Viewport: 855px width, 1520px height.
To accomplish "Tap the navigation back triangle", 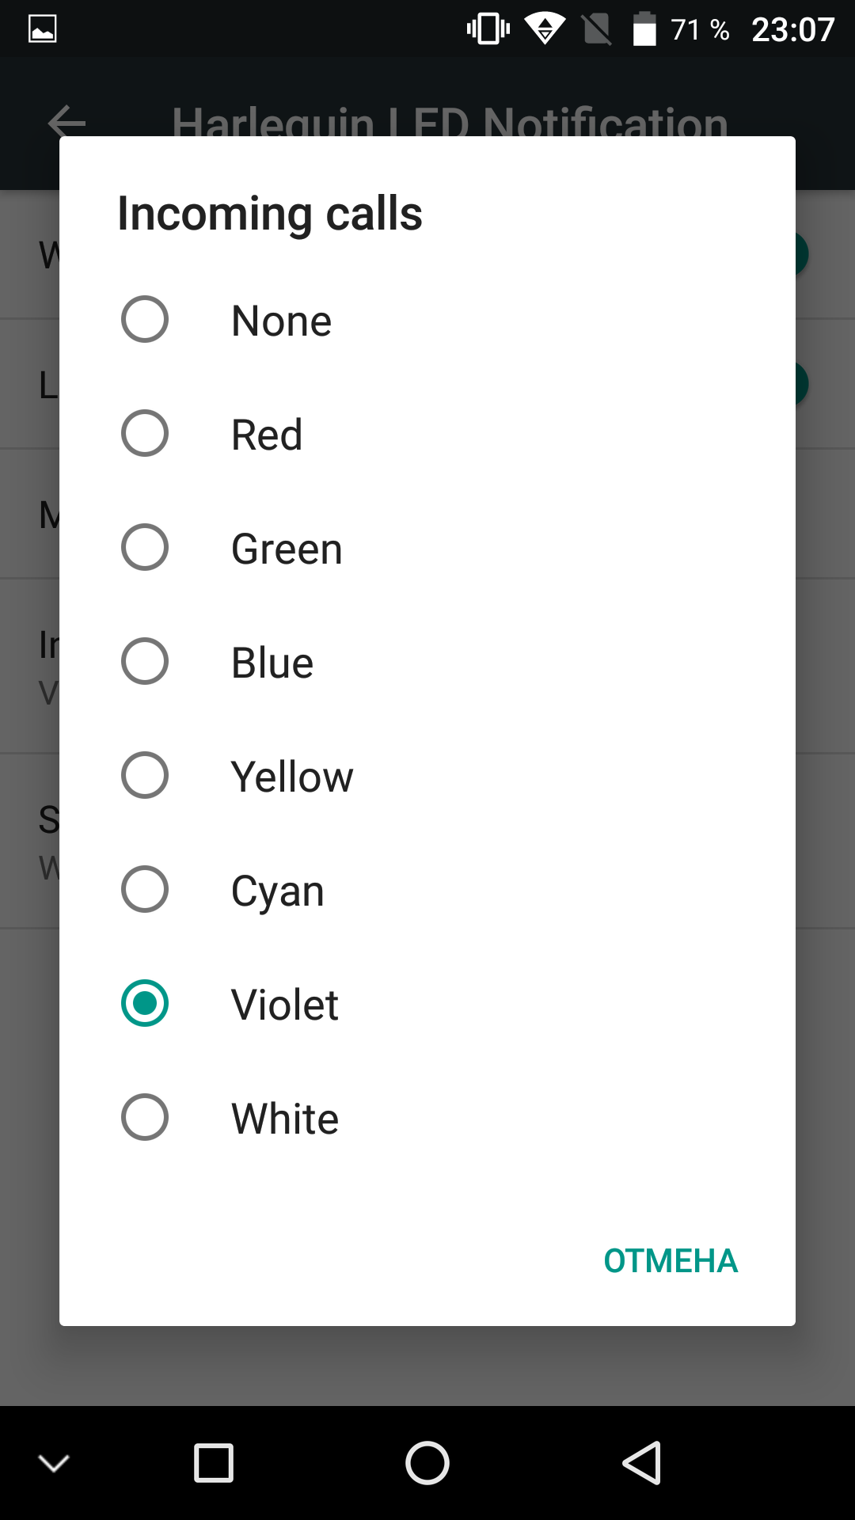I will tap(641, 1462).
